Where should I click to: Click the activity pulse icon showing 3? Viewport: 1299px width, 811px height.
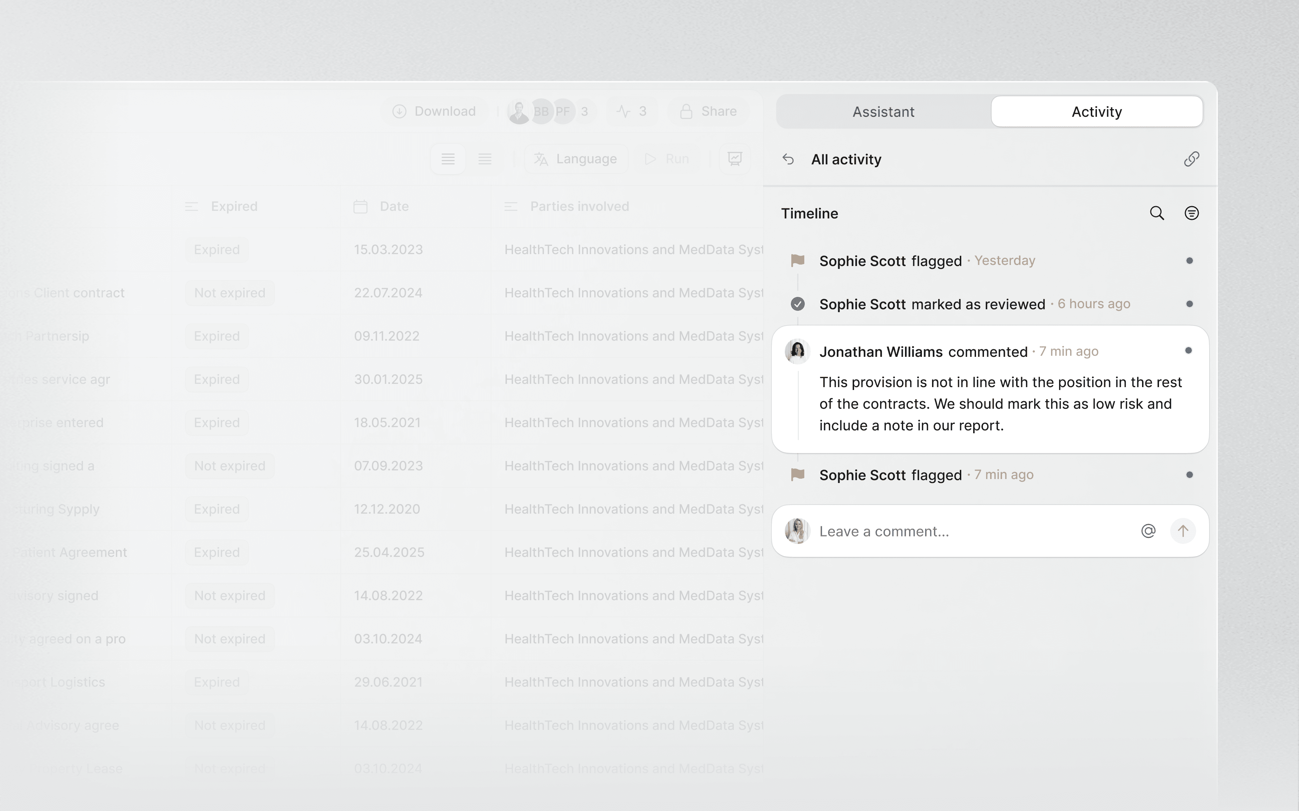tap(632, 112)
